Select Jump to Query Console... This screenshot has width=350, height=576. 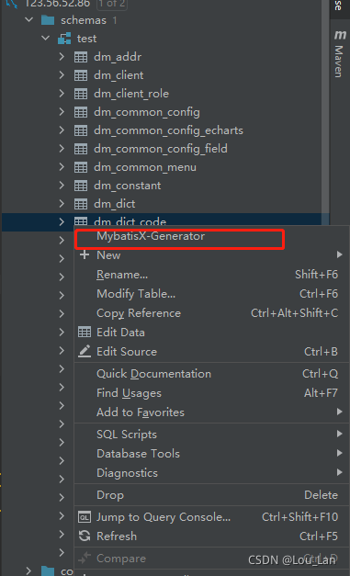click(x=211, y=517)
